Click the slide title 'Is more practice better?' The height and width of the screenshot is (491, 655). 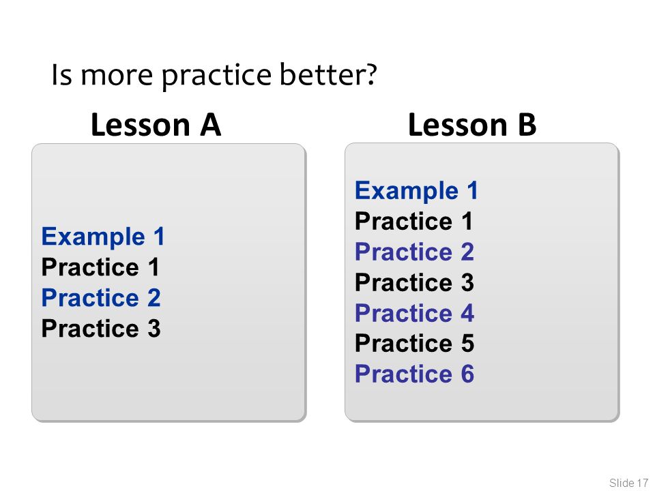click(214, 76)
